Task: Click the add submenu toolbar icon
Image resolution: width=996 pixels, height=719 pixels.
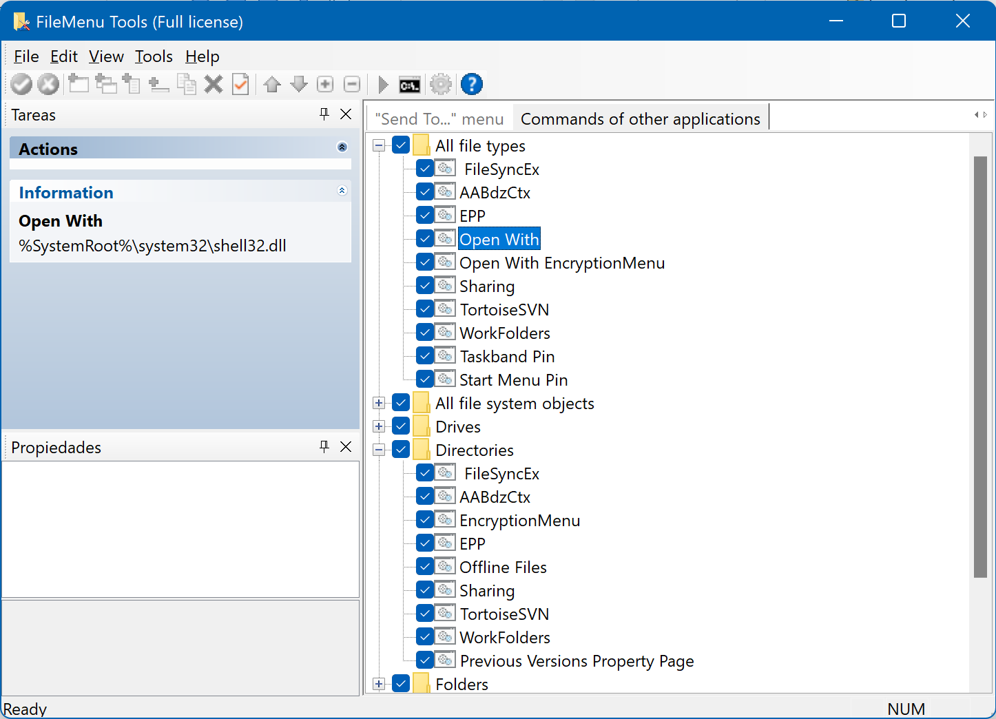Action: [105, 84]
